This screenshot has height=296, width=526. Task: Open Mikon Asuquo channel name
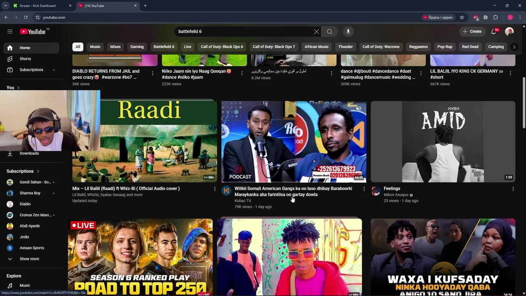click(396, 195)
